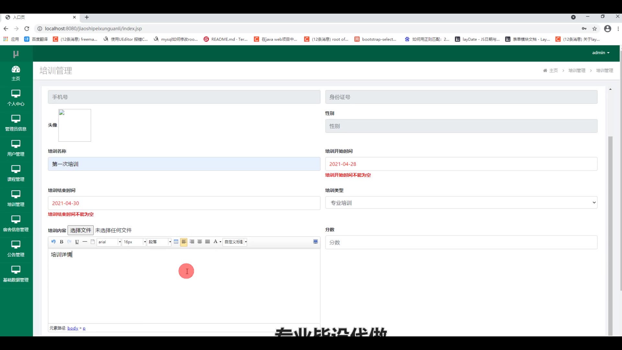622x350 pixels.
Task: Toggle bold formatting in the editor
Action: pos(62,242)
